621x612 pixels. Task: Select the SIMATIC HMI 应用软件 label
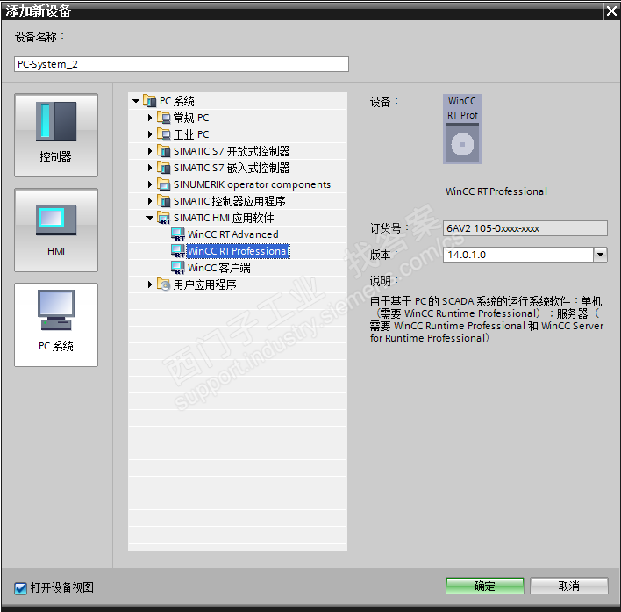(x=224, y=218)
